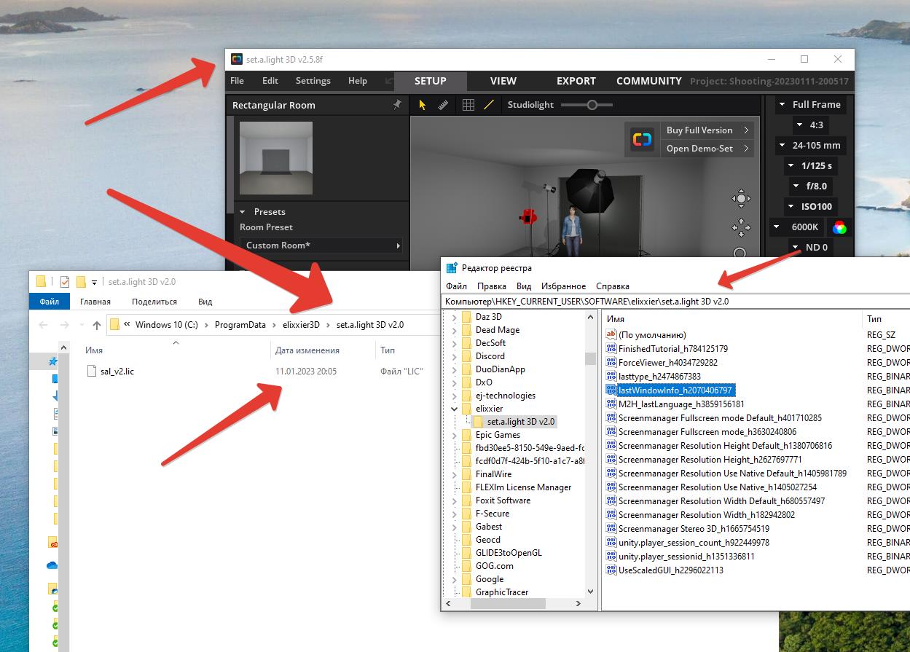Click the undo arrow next to Help
This screenshot has width=910, height=652.
pyautogui.click(x=389, y=81)
